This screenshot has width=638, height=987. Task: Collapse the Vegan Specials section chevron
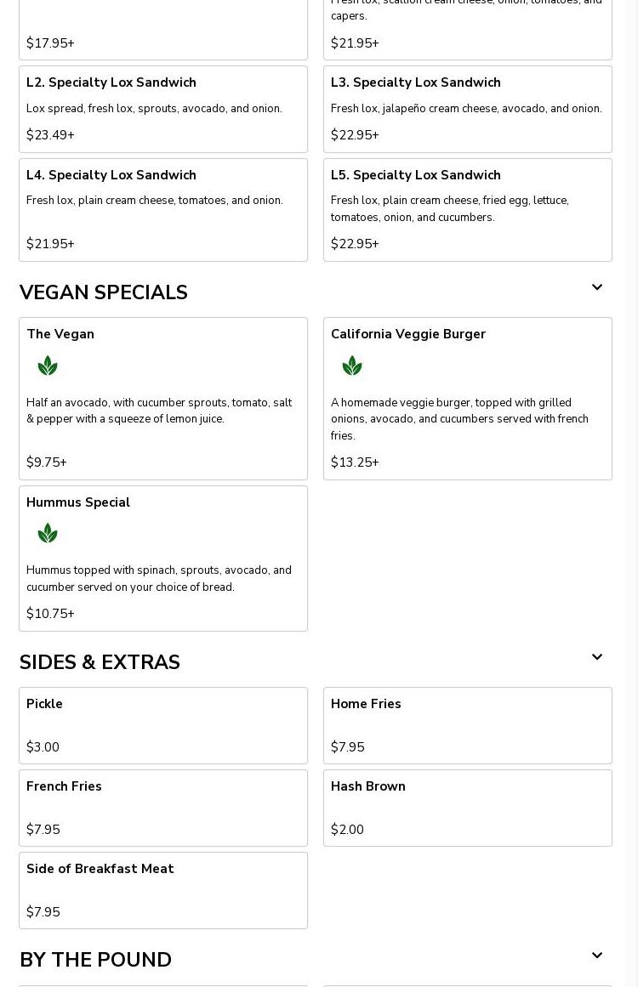[597, 287]
